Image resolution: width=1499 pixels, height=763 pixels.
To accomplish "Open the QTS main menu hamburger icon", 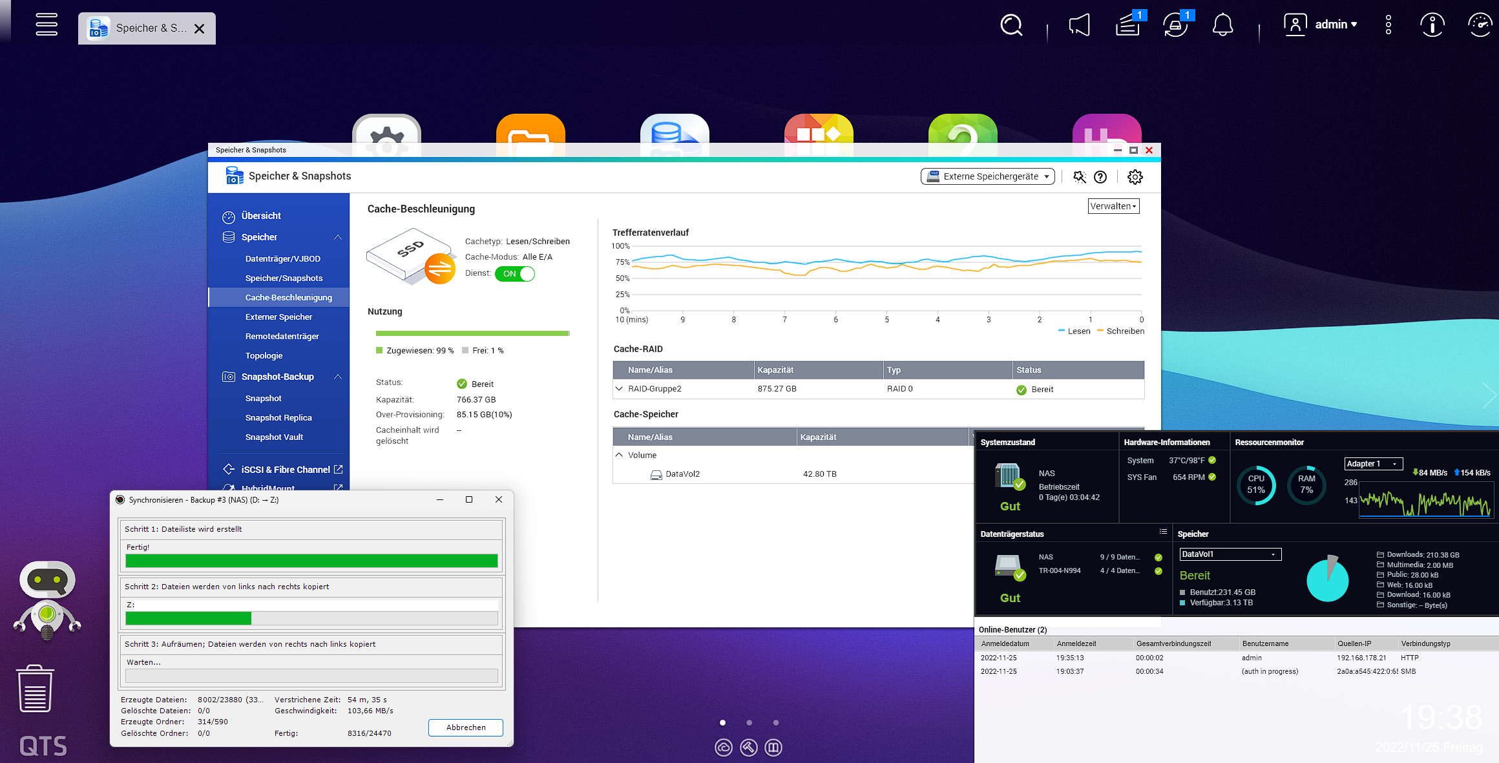I will (x=47, y=25).
